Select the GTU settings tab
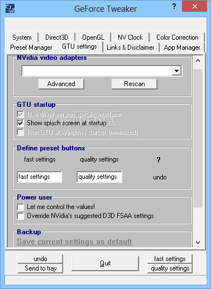 click(79, 46)
